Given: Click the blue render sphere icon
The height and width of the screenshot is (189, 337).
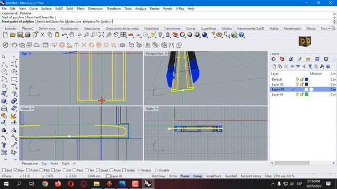Looking at the screenshot, I should tap(205, 35).
